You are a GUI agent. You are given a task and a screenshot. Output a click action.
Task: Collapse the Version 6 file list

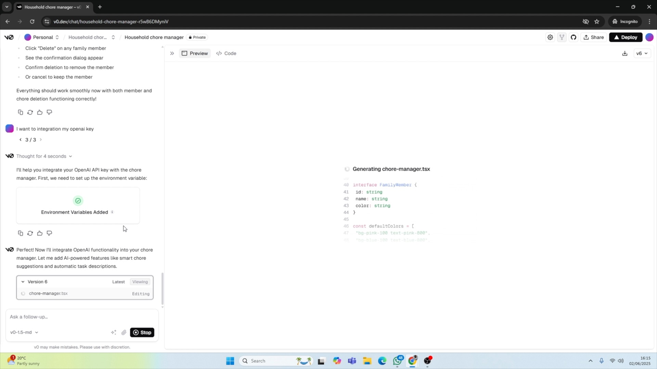pos(23,282)
